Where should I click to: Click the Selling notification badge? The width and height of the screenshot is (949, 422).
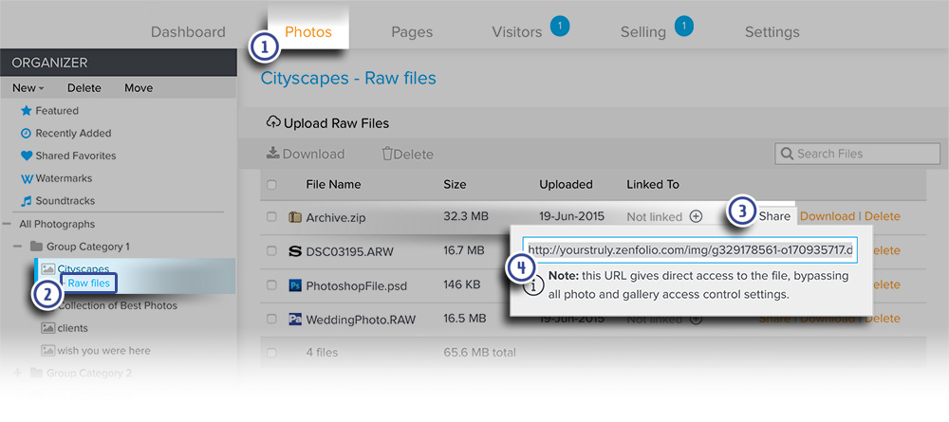pos(683,26)
